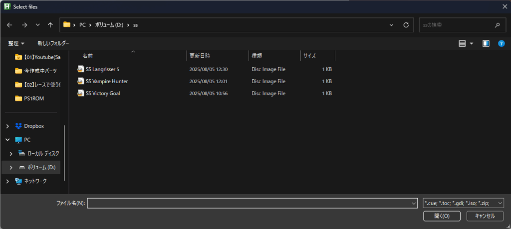Expand the Dropbox tree node
The width and height of the screenshot is (511, 229).
point(7,126)
